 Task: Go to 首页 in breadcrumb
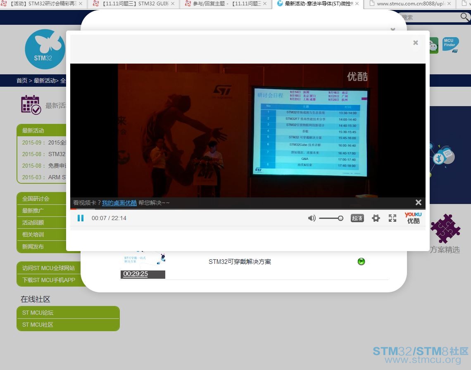[21, 81]
